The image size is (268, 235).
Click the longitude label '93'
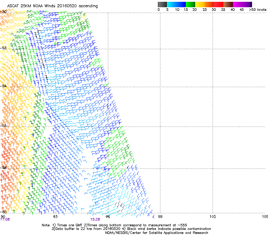tap(55, 217)
